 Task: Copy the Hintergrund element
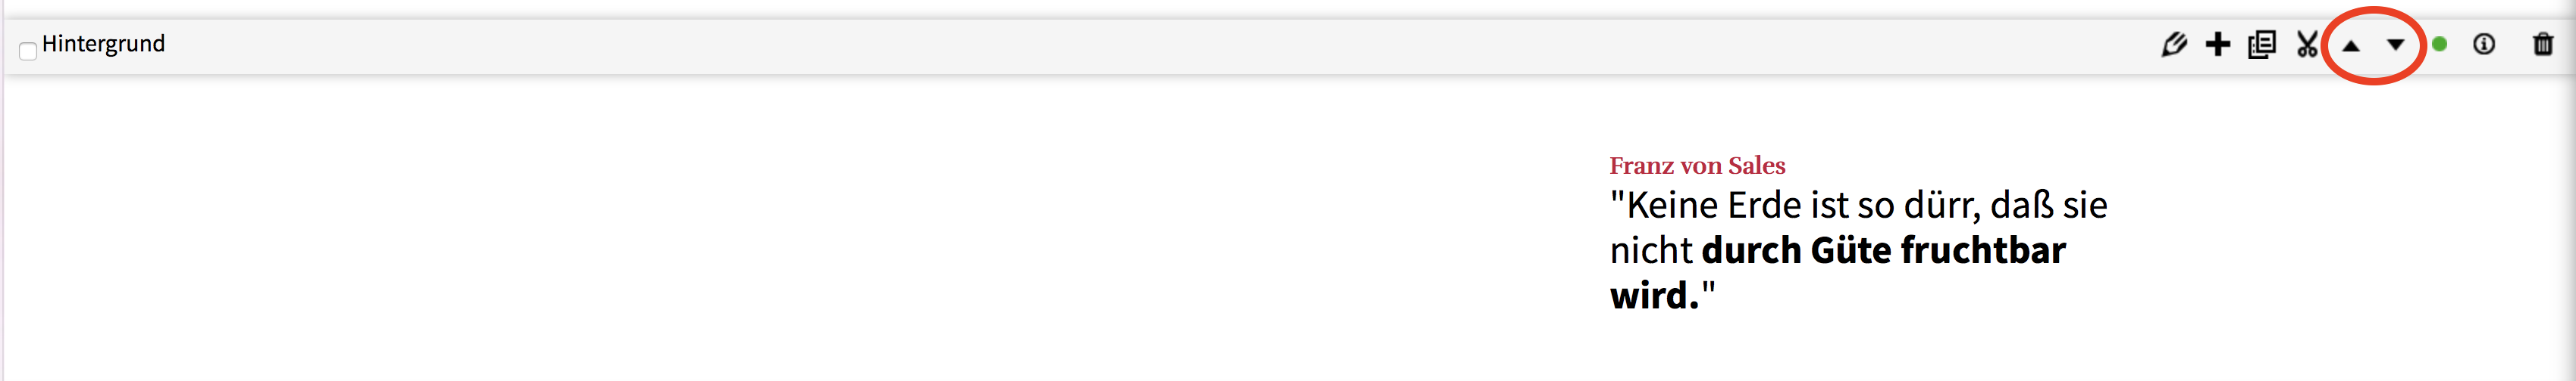click(2261, 44)
